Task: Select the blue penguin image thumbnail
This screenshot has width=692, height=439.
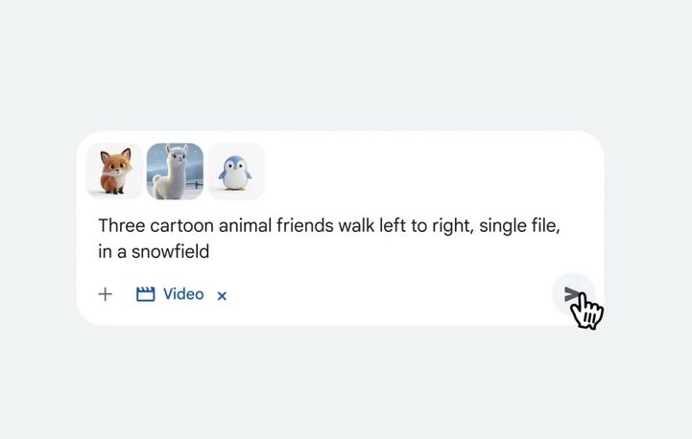Action: 236,171
